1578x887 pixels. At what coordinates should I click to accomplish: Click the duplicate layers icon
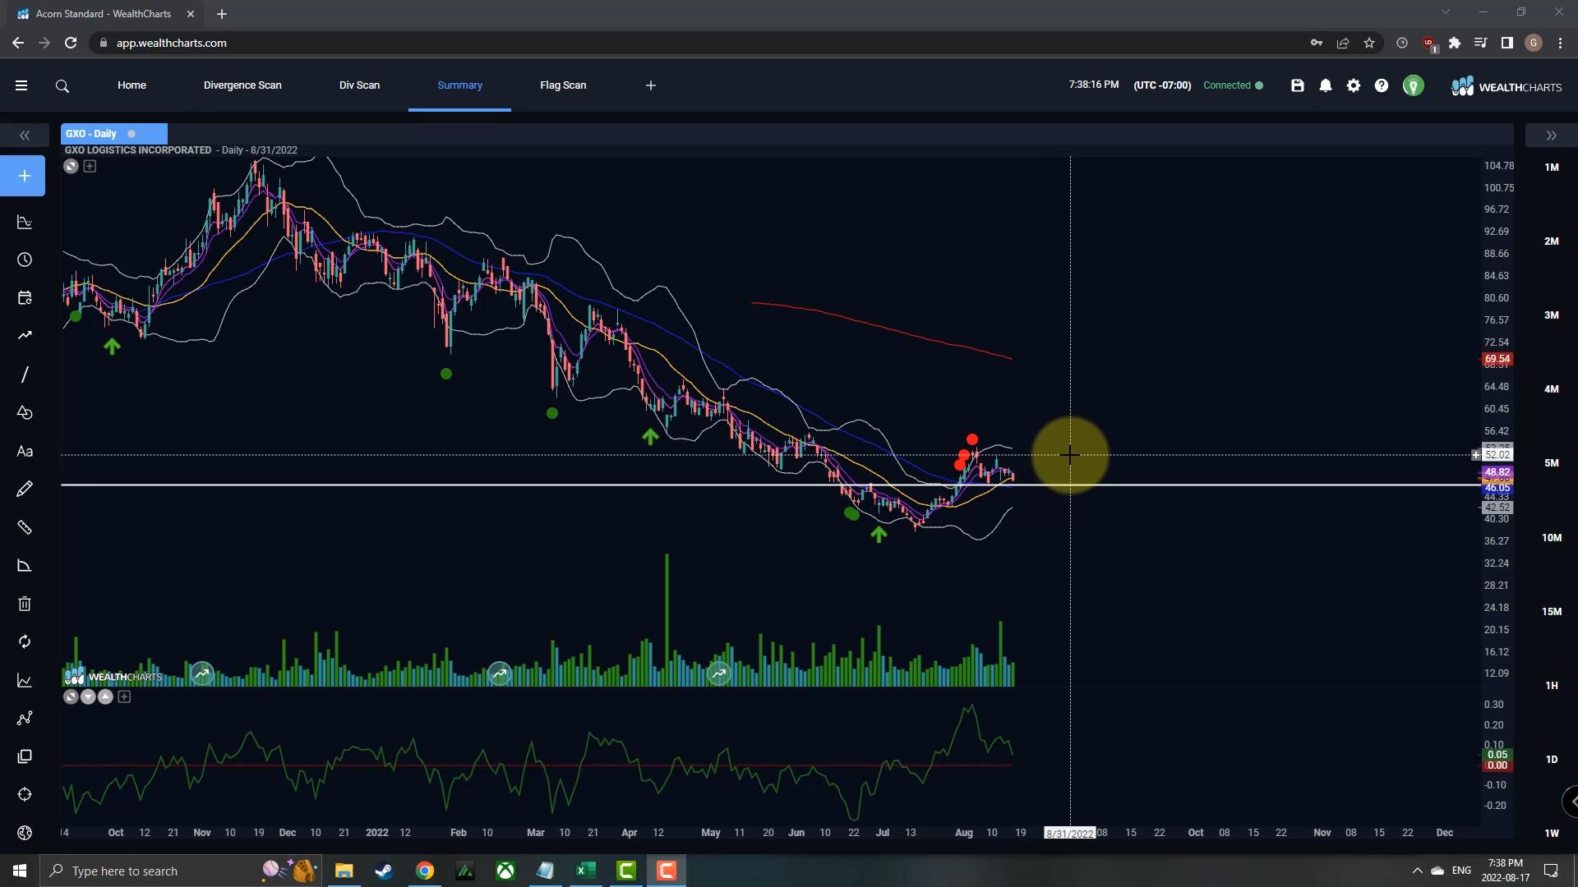(25, 756)
